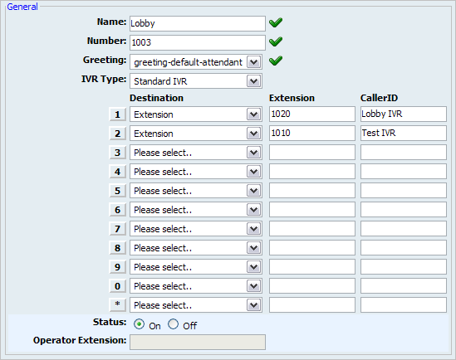
Task: Click the extension field showing 1020
Action: point(312,114)
